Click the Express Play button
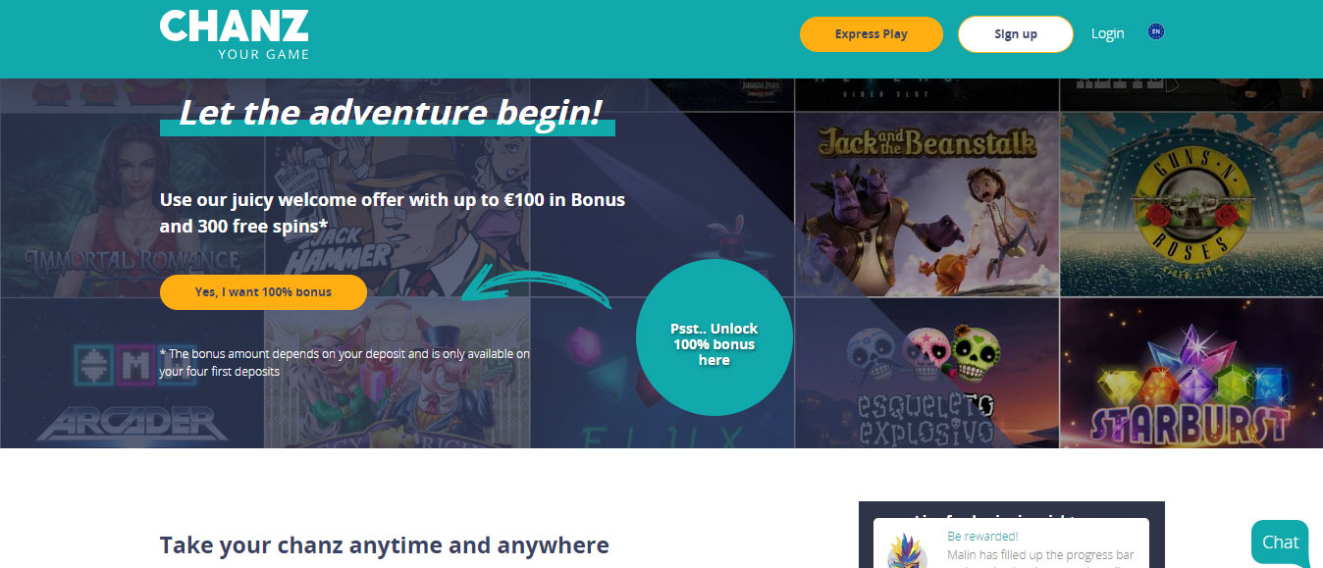1323x568 pixels. [x=872, y=34]
